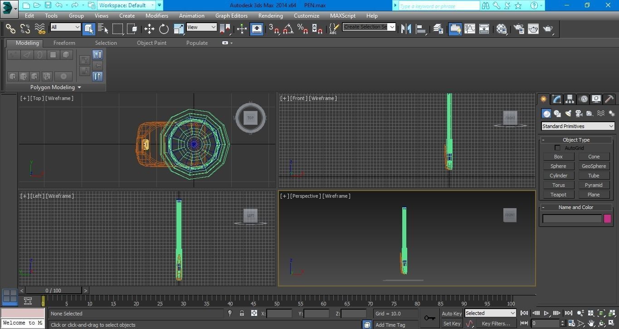Open the Material Editor

click(x=502, y=29)
